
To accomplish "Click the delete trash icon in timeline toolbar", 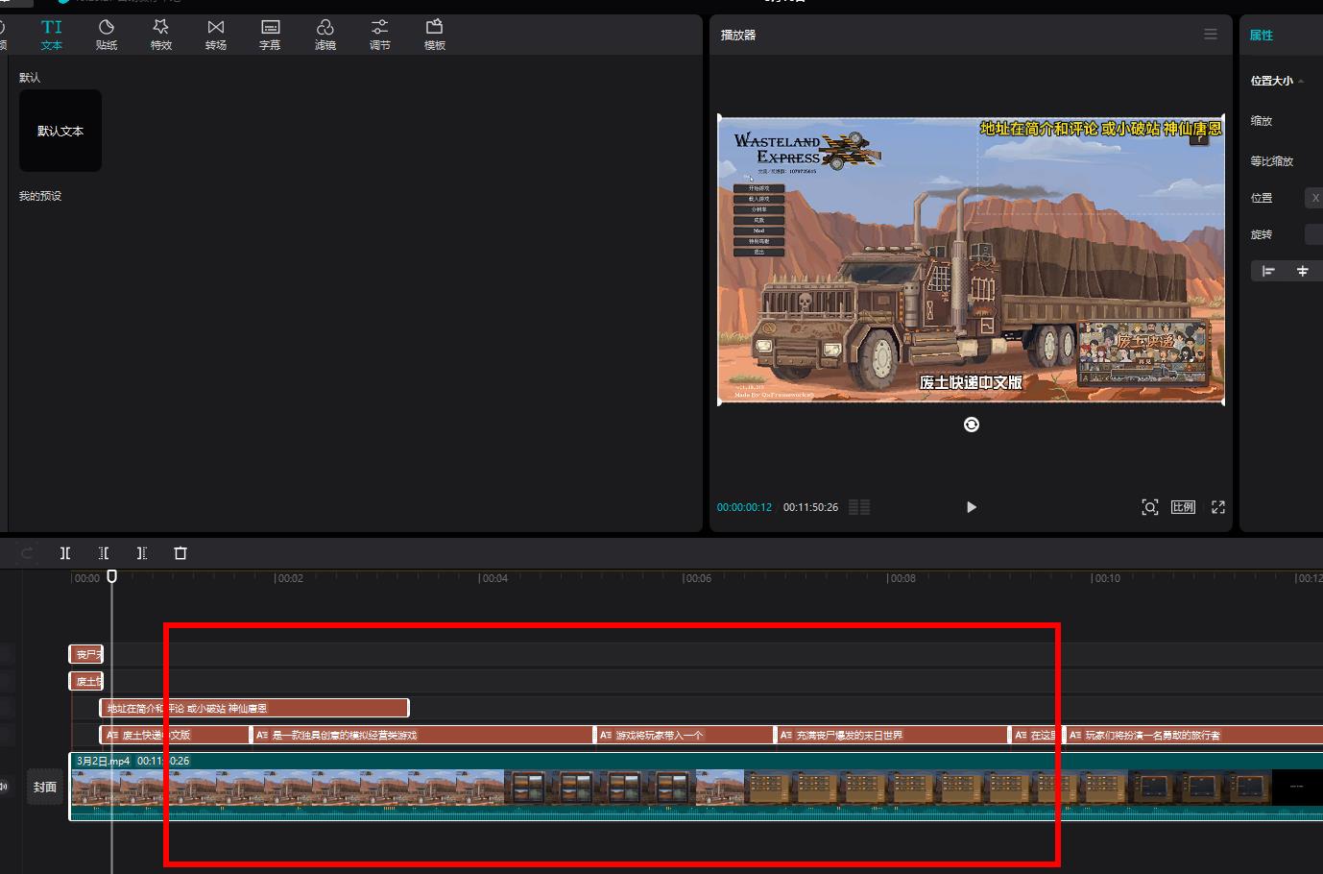I will click(180, 553).
